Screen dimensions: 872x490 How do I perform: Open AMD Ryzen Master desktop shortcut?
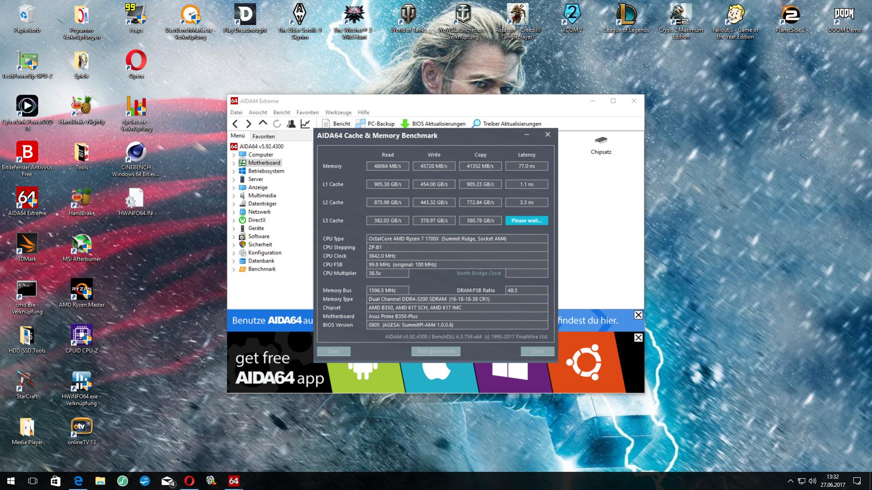[x=82, y=293]
